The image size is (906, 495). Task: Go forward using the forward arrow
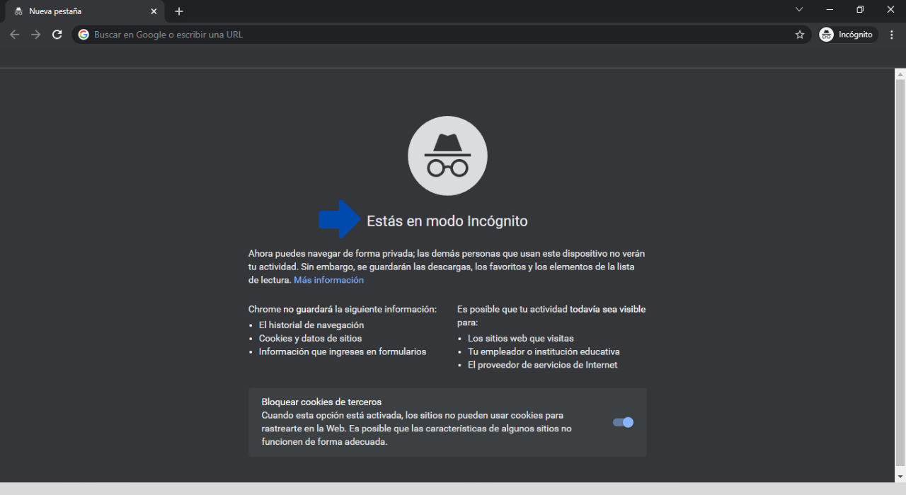pos(36,35)
